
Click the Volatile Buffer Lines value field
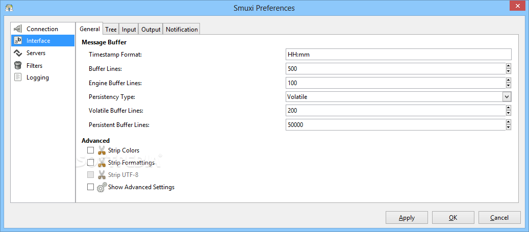click(x=396, y=111)
